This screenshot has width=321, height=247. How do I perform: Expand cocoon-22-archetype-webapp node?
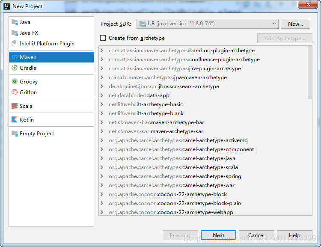102,212
